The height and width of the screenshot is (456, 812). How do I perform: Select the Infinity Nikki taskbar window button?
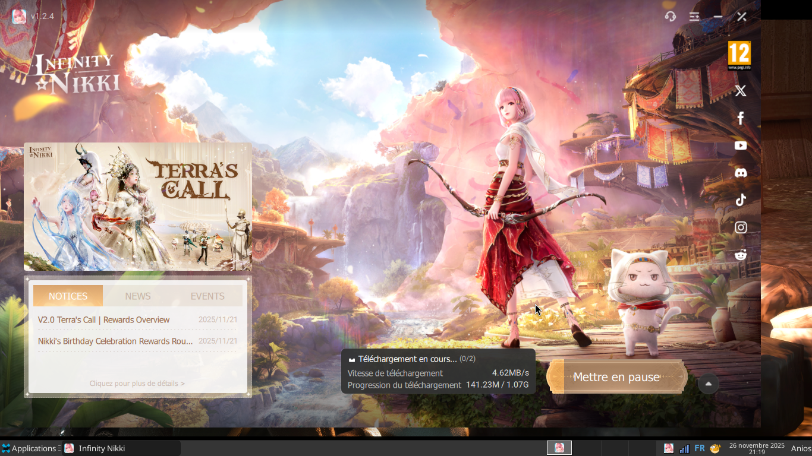pyautogui.click(x=121, y=448)
